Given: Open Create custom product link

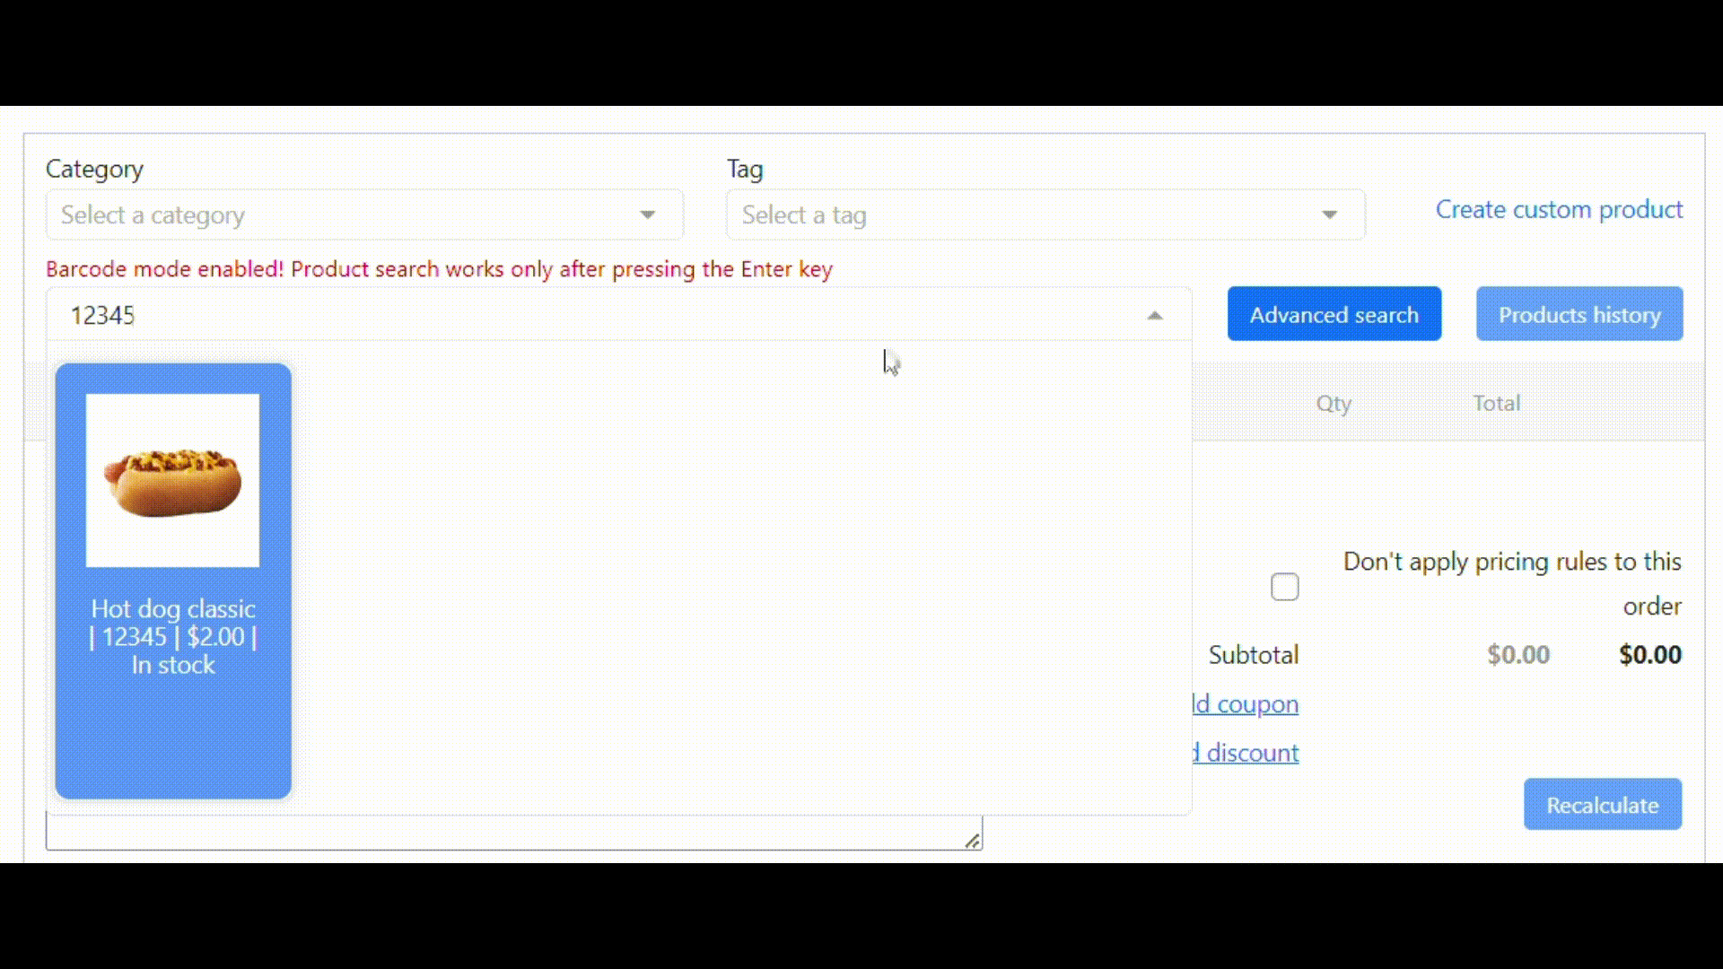Looking at the screenshot, I should click(x=1559, y=209).
